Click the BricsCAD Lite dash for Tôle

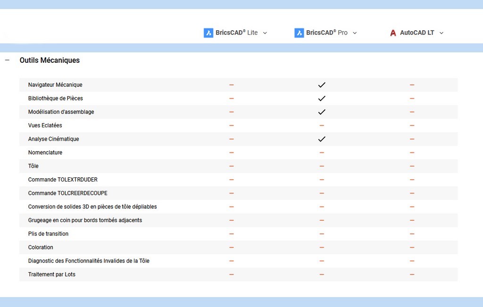tap(231, 166)
